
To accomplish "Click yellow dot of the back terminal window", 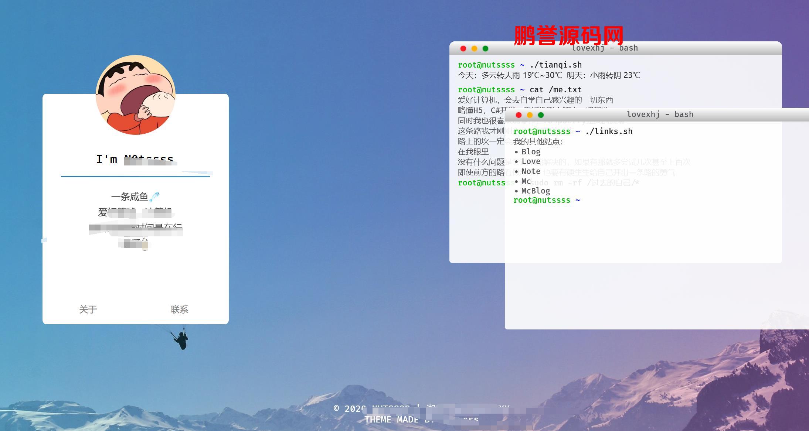I will (x=474, y=48).
